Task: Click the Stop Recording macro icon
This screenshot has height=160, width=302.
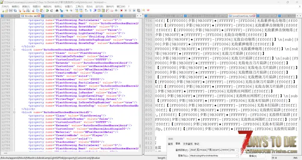Action: point(126,11)
